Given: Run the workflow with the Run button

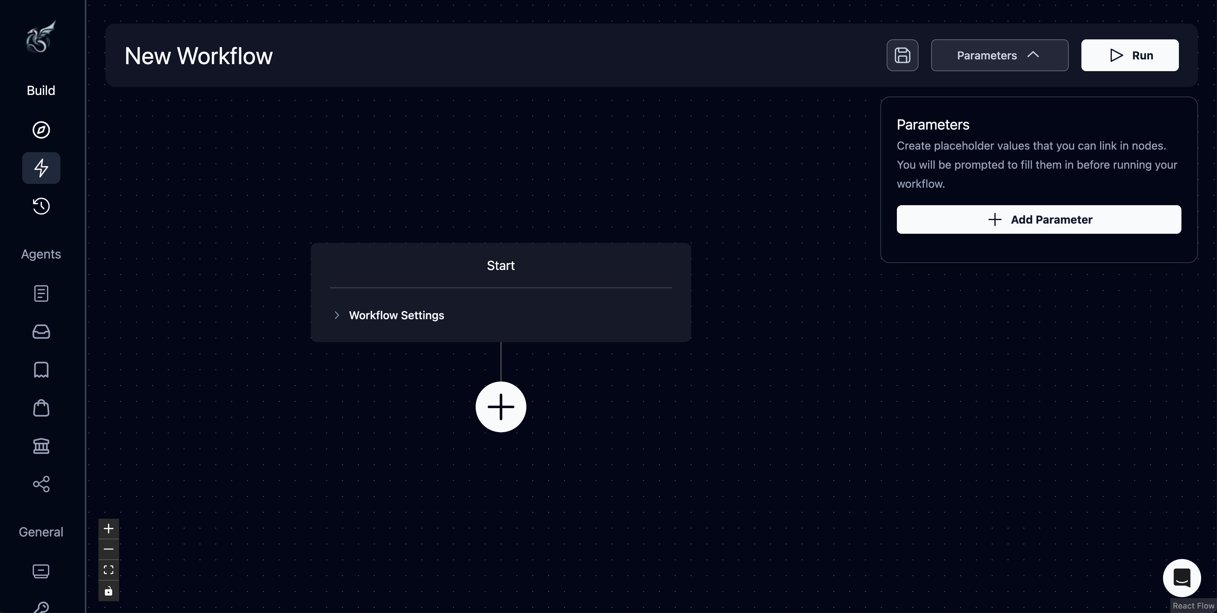Looking at the screenshot, I should coord(1130,55).
